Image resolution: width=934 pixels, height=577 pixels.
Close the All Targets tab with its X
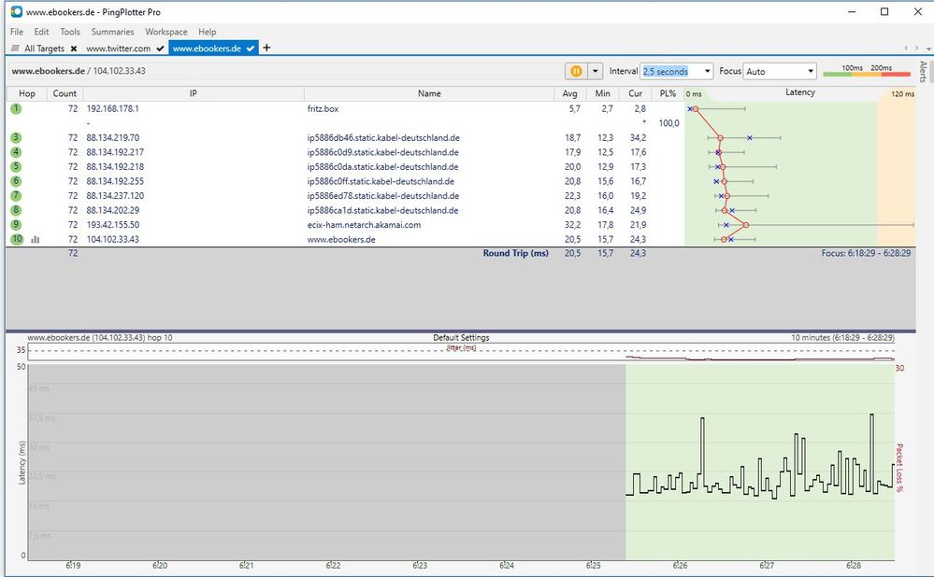[73, 49]
